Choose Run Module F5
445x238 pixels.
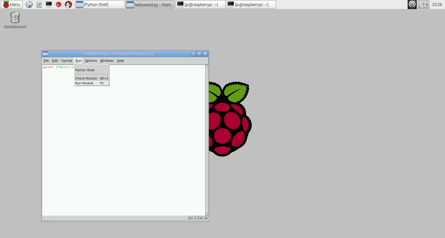pos(92,83)
